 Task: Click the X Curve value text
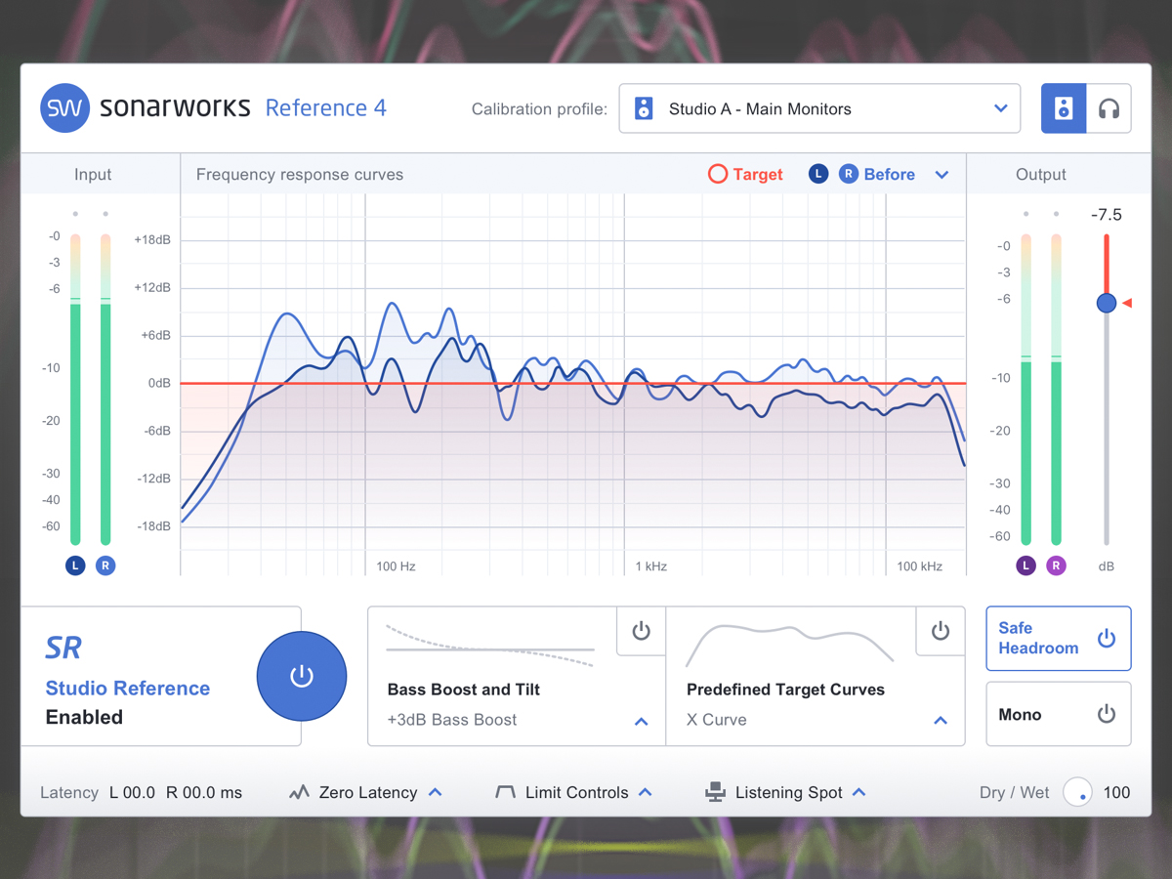[x=717, y=720]
